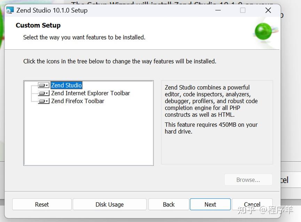Select the Zend Studio tree entry
Viewport: 301px width, 222px height.
click(x=66, y=85)
